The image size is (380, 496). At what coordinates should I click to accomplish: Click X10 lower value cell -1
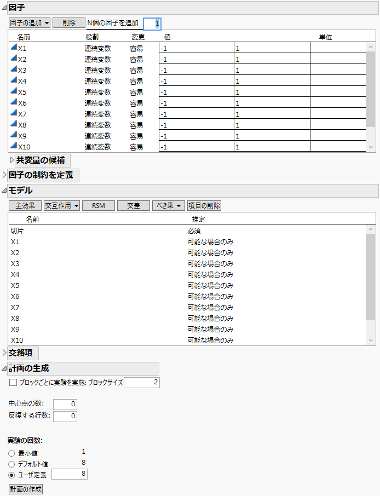[197, 147]
